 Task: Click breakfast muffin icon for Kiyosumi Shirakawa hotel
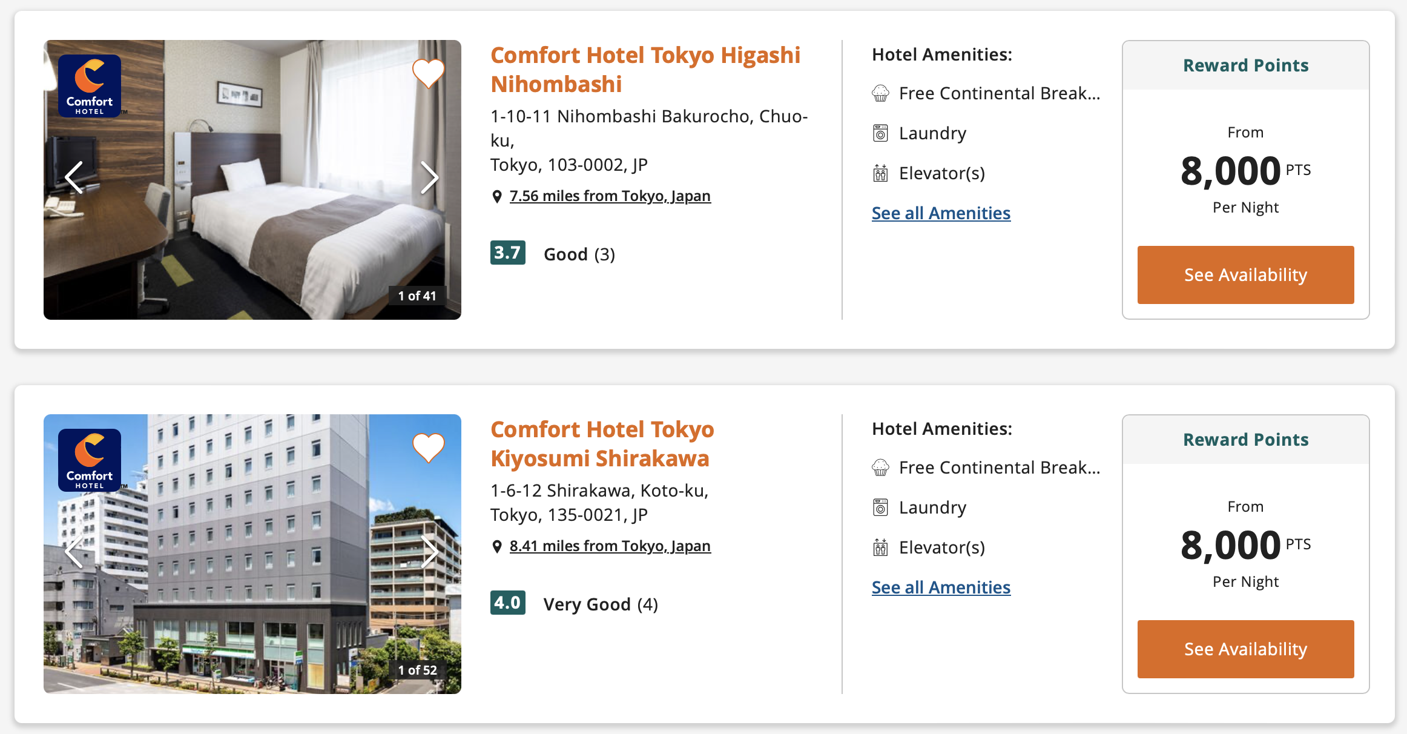coord(880,468)
